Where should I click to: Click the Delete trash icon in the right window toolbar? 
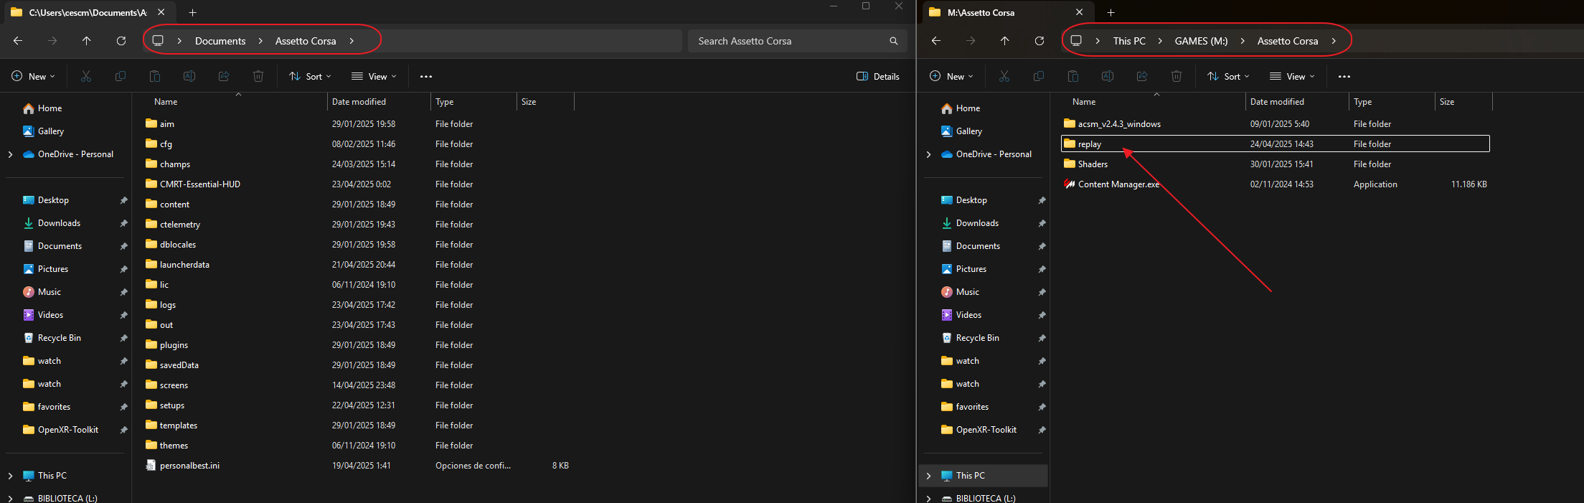click(x=1176, y=76)
